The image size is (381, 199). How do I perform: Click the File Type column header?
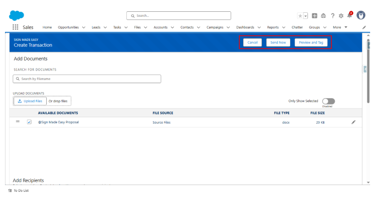pyautogui.click(x=282, y=113)
